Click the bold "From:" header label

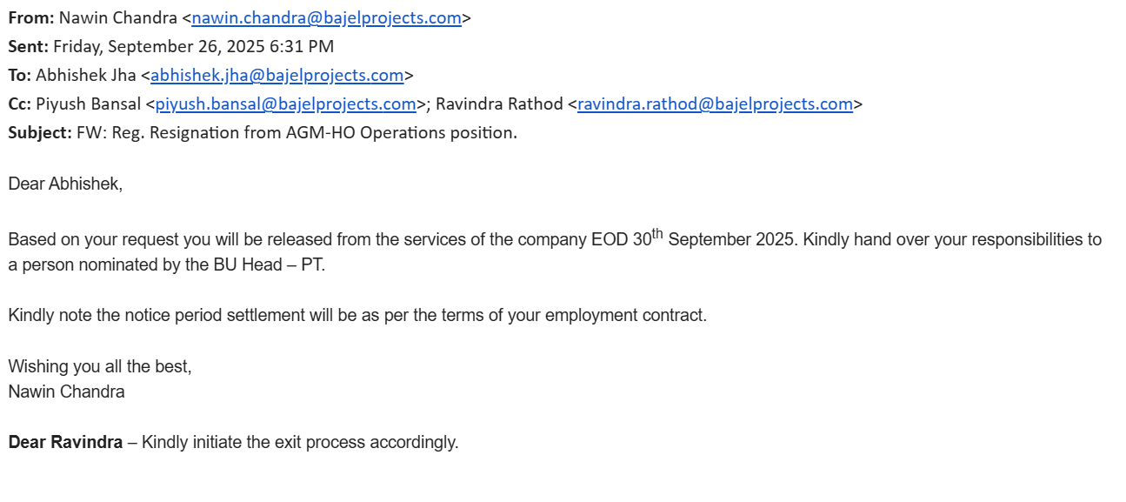click(31, 17)
